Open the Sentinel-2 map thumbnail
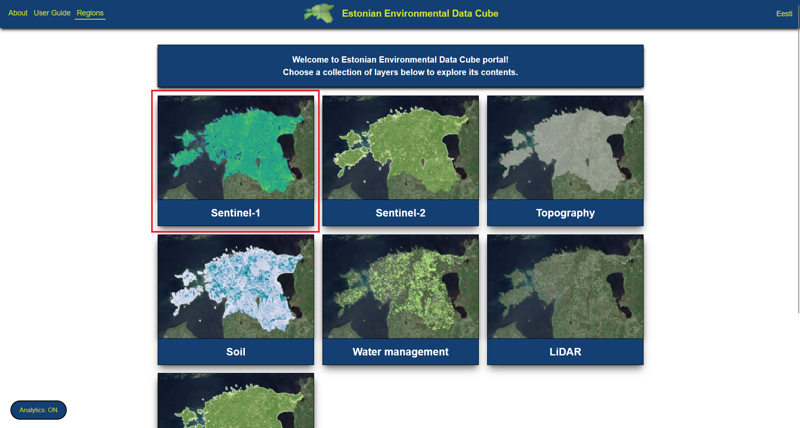This screenshot has height=428, width=800. point(400,148)
